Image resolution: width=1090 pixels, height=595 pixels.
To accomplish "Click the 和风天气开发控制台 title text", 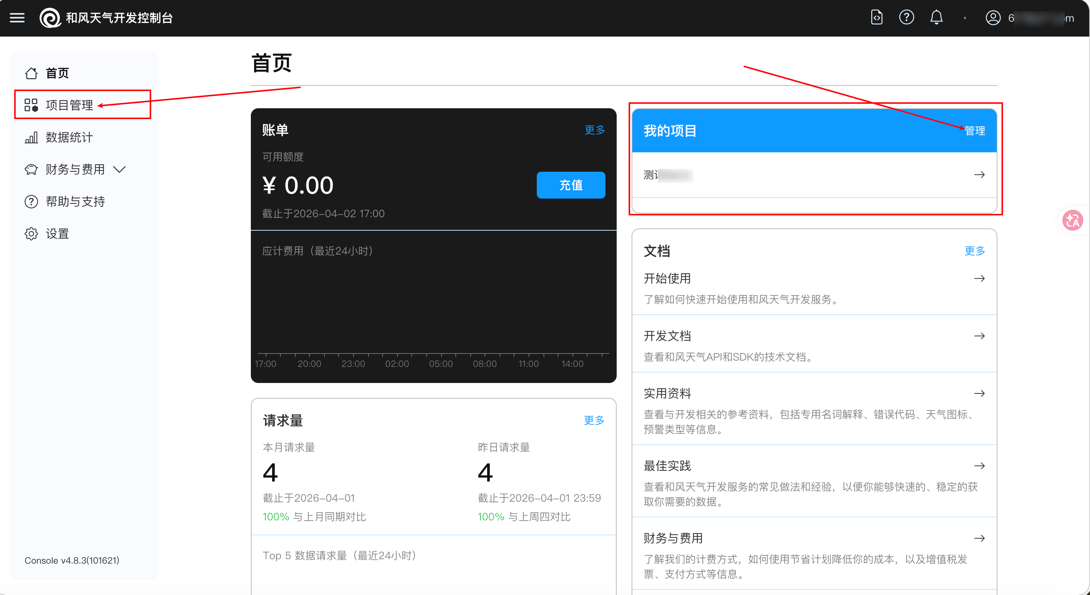I will (x=119, y=18).
